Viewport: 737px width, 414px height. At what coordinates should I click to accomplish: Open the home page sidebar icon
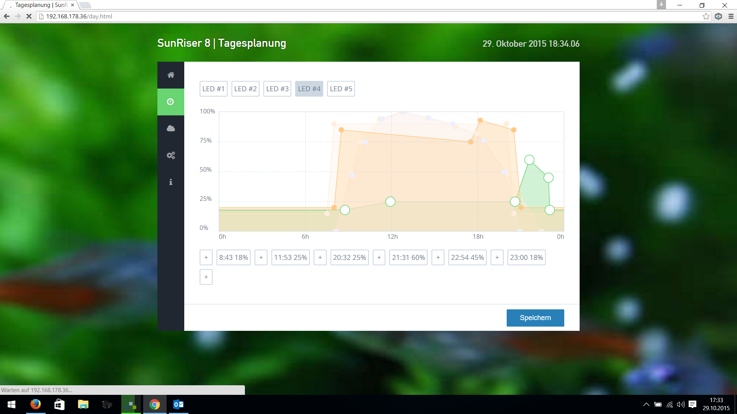[171, 75]
